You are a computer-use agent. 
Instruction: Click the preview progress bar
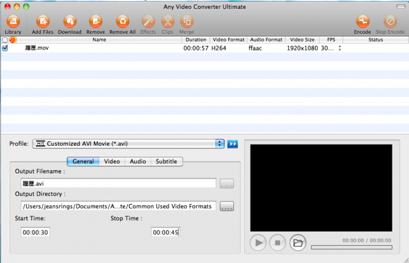(x=351, y=247)
